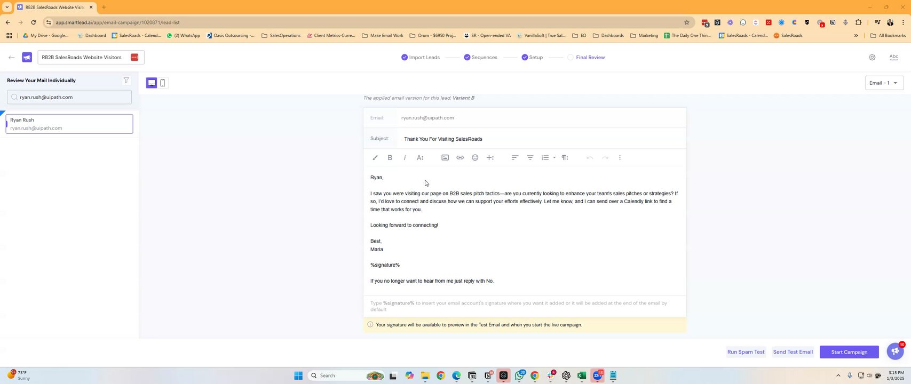Open Dashboard bookmark
Image resolution: width=911 pixels, height=384 pixels.
[x=92, y=36]
